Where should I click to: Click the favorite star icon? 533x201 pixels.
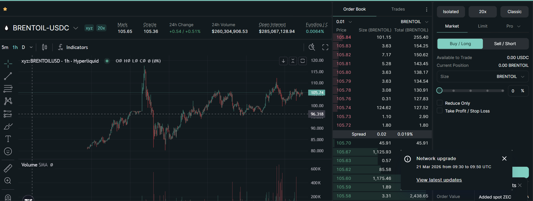coord(5,9)
